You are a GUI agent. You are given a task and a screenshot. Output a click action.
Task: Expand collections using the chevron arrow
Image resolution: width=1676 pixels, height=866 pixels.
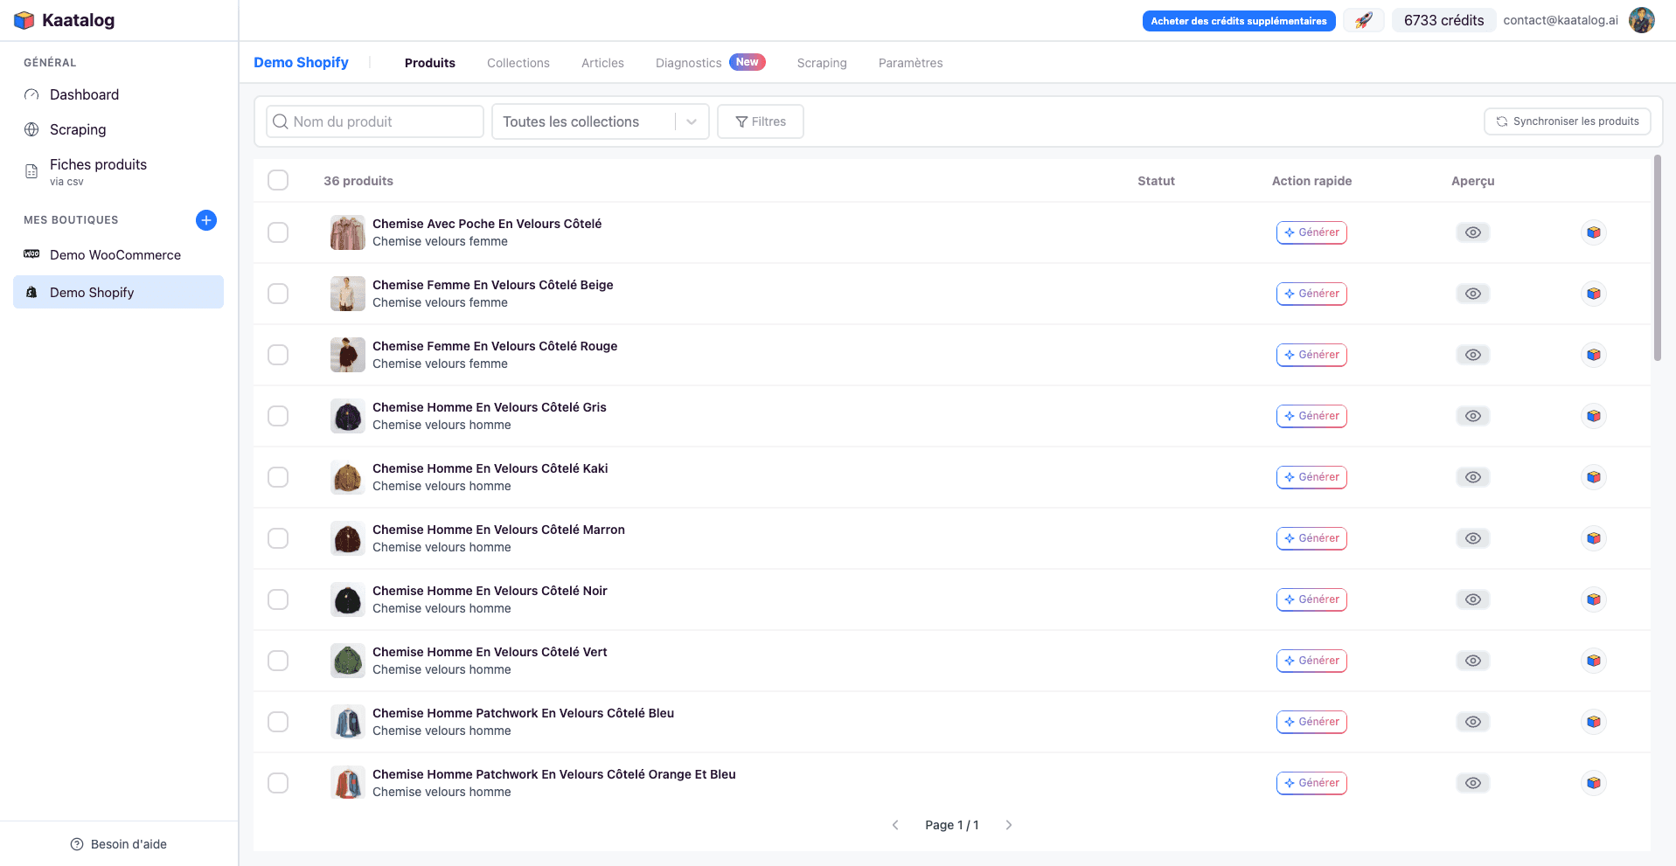691,121
